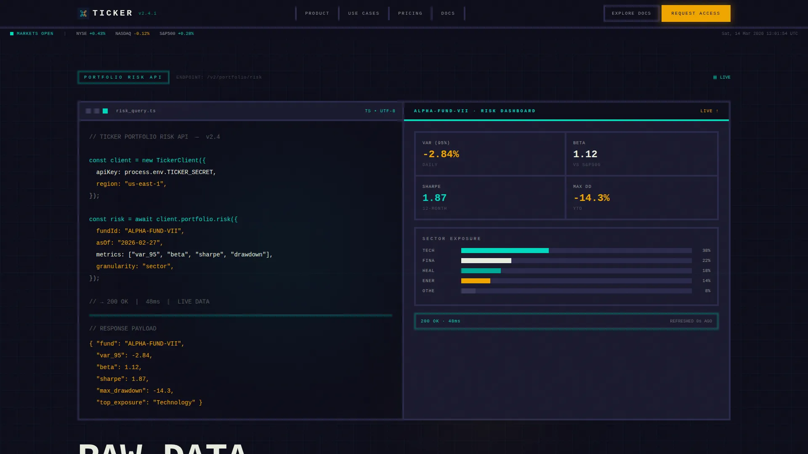Click the 200 OK · 48ms status text
This screenshot has width=808, height=454.
(x=441, y=321)
